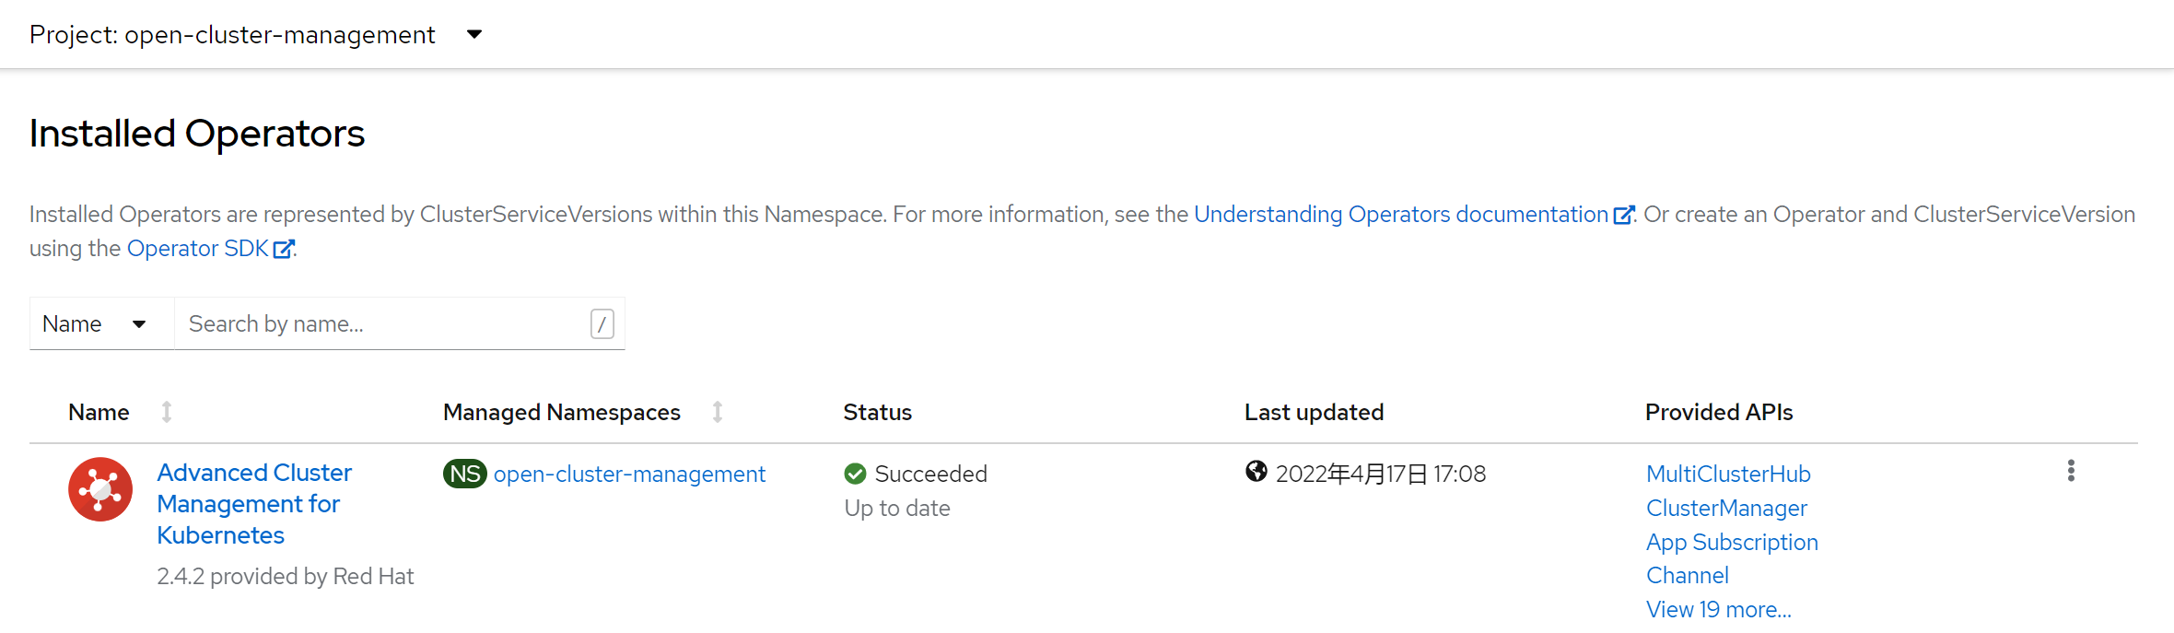
Task: Click external link icon after Understanding Operators documentation
Action: pos(1623,215)
